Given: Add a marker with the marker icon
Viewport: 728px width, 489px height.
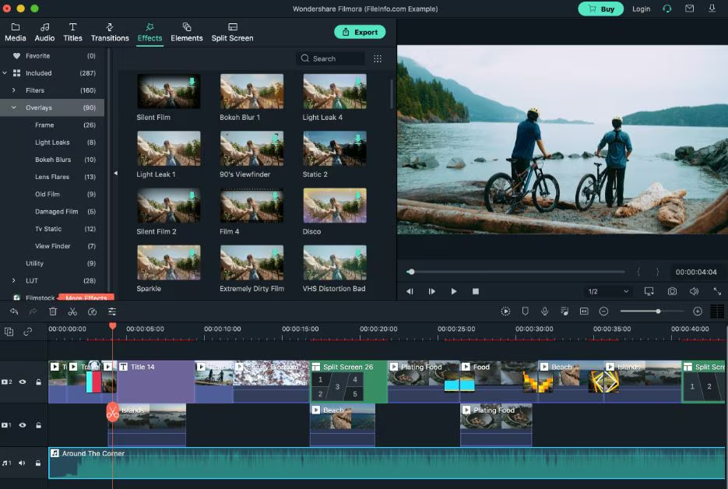Looking at the screenshot, I should pyautogui.click(x=525, y=311).
